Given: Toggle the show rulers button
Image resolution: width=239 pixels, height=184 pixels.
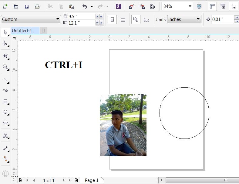Looking at the screenshot, I should tap(212, 6).
